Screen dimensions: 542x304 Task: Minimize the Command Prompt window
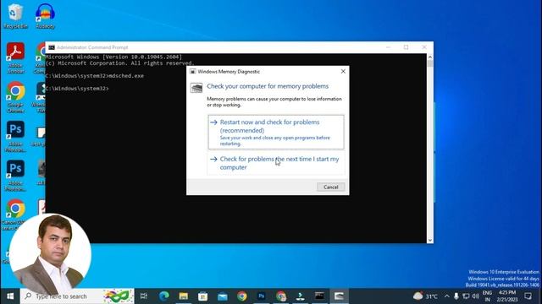click(388, 47)
